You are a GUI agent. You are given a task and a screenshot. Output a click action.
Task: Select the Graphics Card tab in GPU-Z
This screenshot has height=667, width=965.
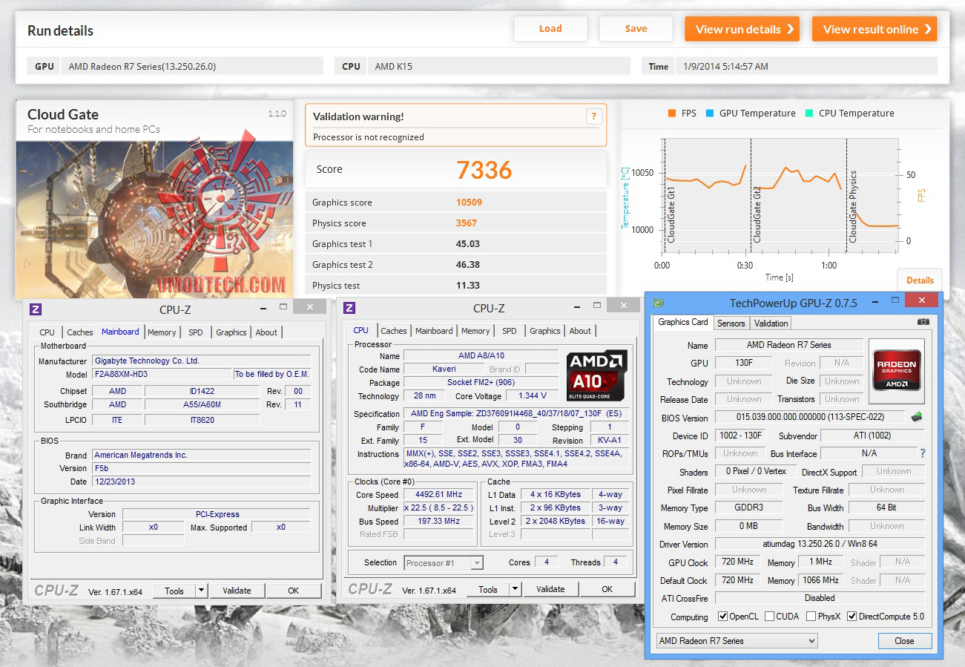pos(683,322)
